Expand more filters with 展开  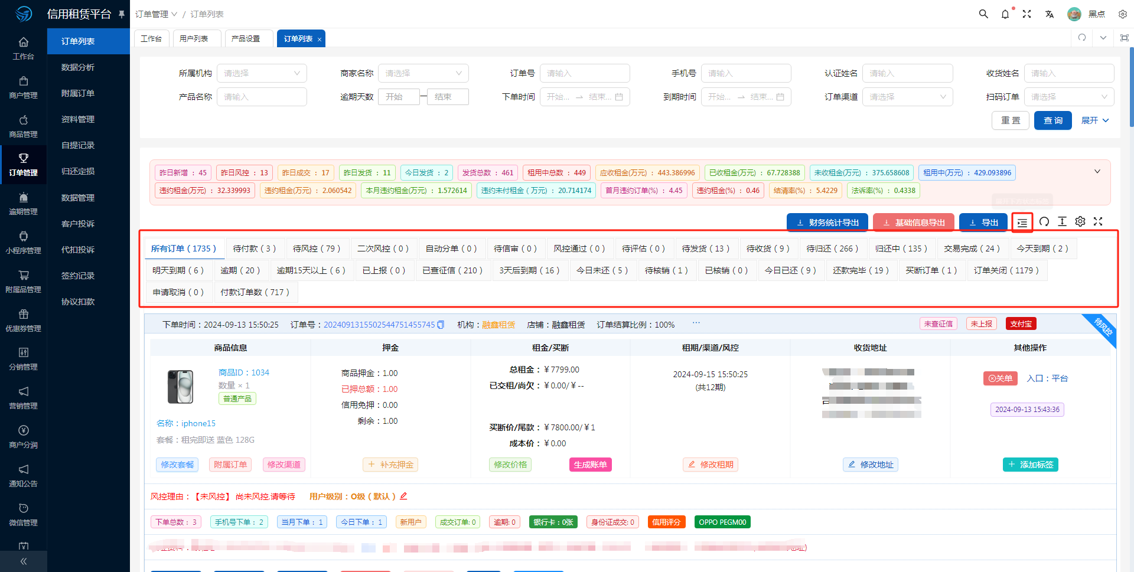pyautogui.click(x=1095, y=120)
